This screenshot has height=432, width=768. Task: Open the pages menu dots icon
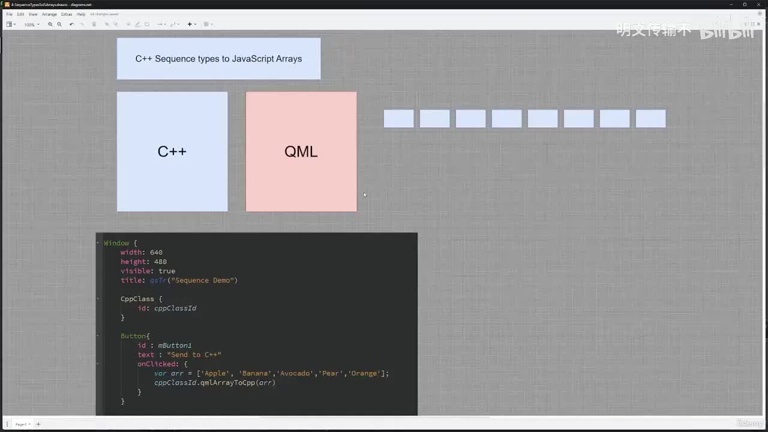[7, 424]
